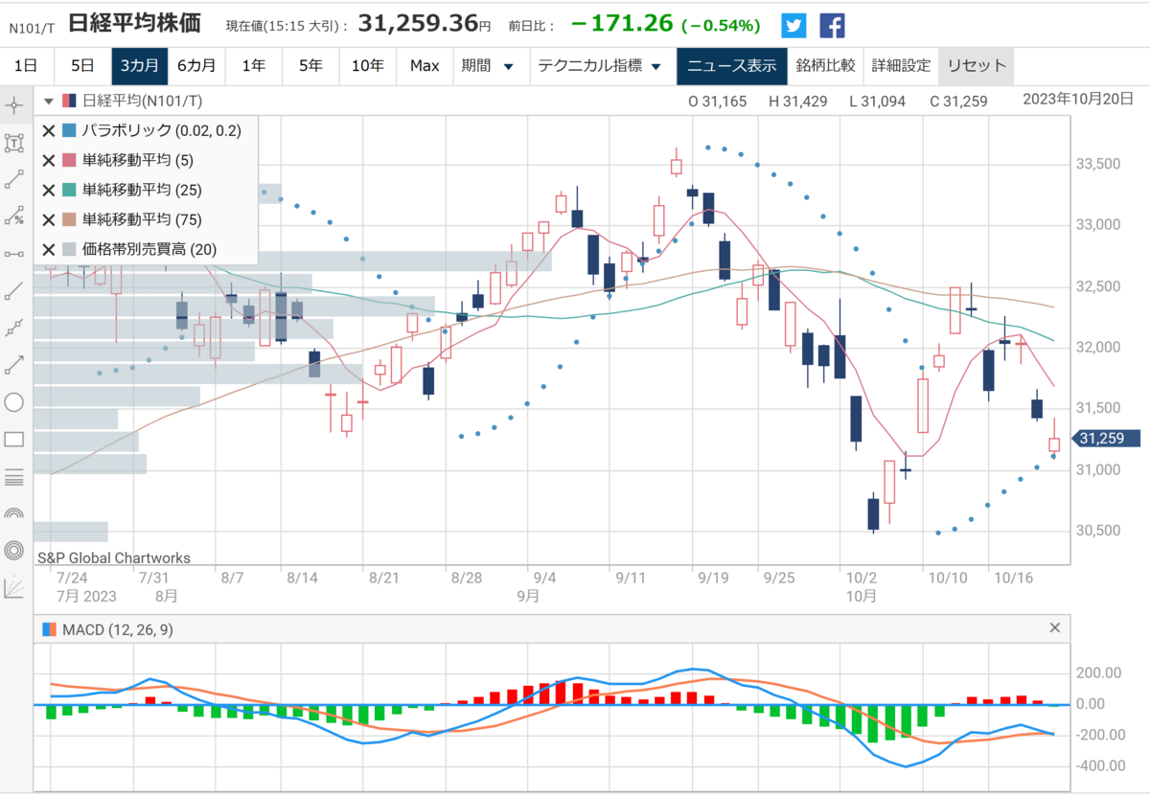This screenshot has height=796, width=1150.
Task: Select the circle shape tool
Action: tap(14, 402)
